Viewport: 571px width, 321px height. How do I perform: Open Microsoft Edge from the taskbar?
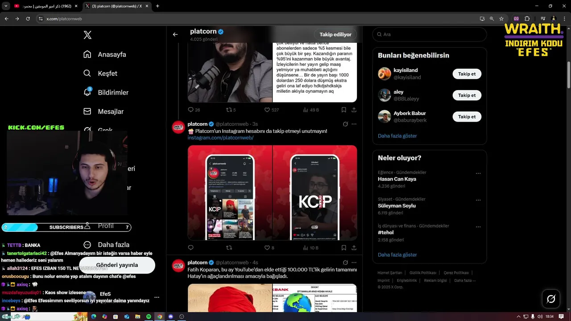click(x=94, y=317)
